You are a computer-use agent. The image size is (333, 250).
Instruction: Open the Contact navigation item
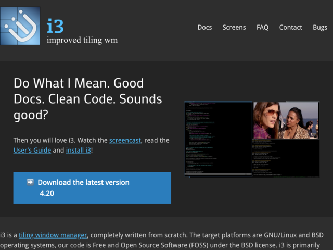[x=290, y=27]
